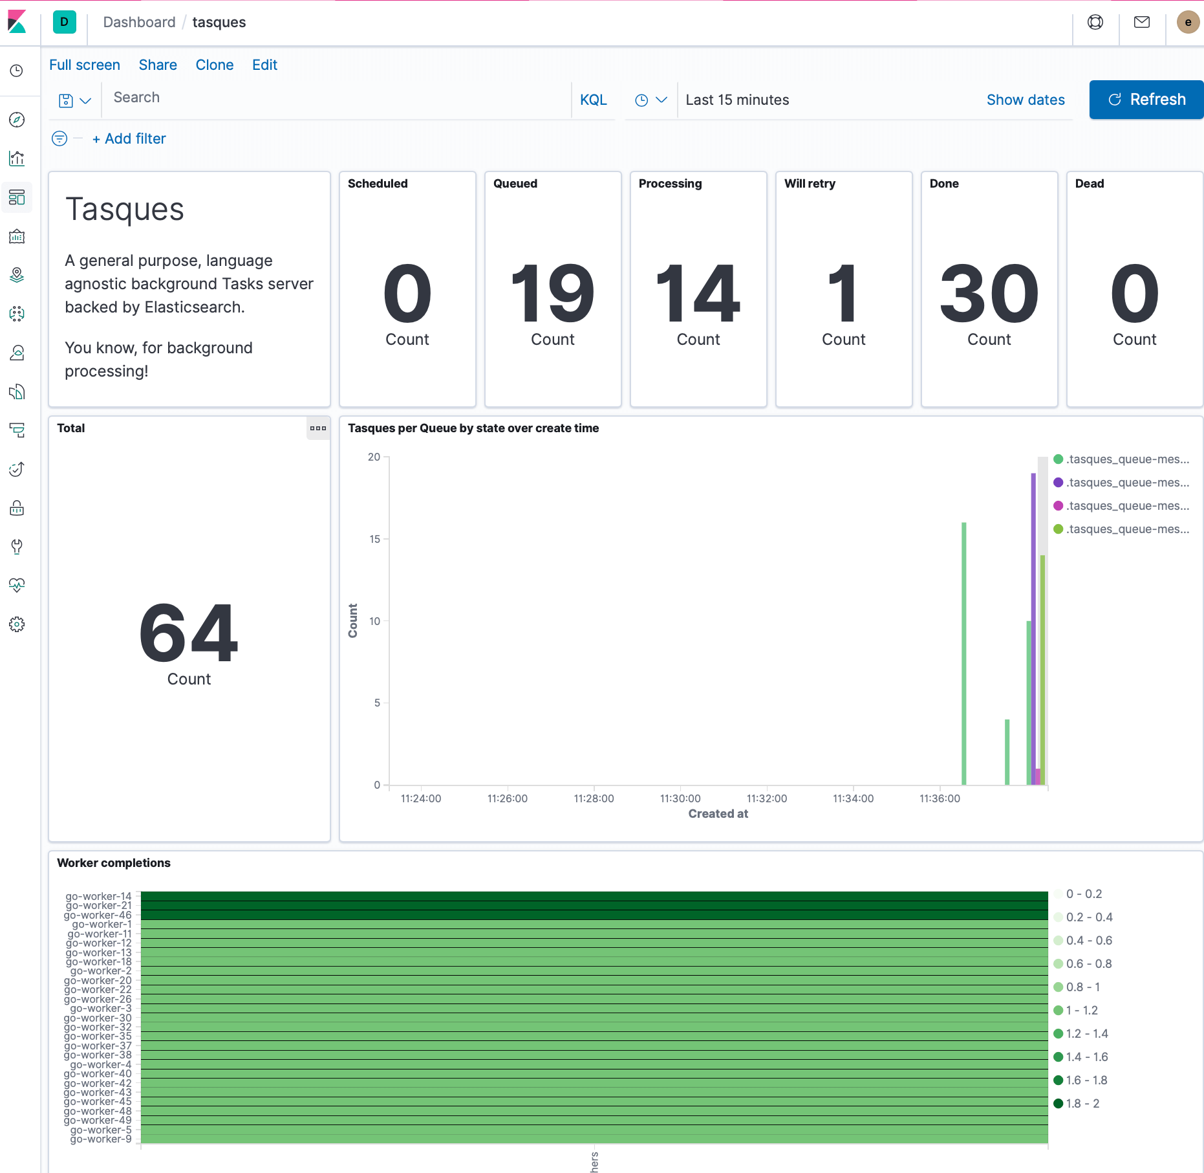
Task: Open the help lifebuoy icon
Action: [x=1095, y=22]
